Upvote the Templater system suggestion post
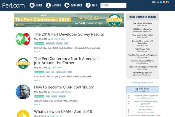The height and width of the screenshot is (117, 175). 129,96
